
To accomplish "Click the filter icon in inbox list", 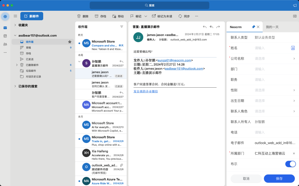I will (x=122, y=27).
